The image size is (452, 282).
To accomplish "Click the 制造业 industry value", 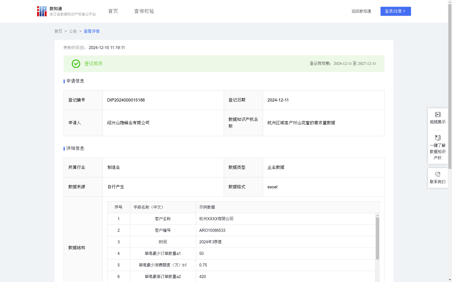I will tap(114, 168).
